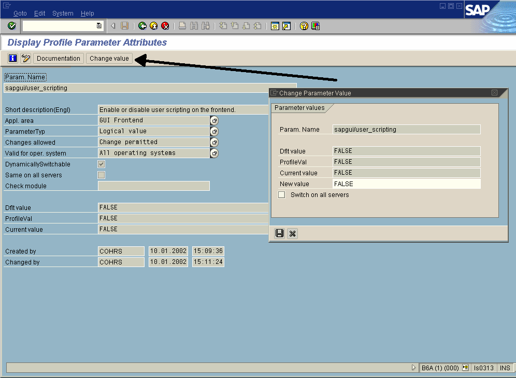Click the green Enter checkmark icon

click(12, 26)
